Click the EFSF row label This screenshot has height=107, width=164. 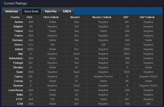pos(19,99)
